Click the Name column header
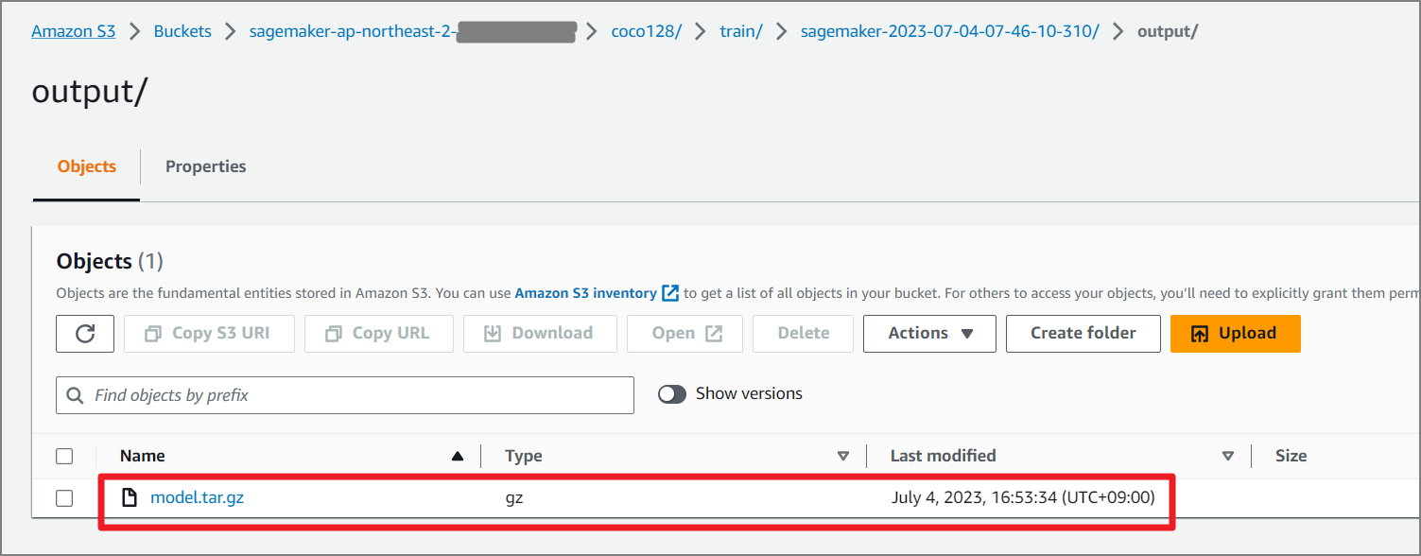Screen dimensions: 1421x556 [x=143, y=456]
